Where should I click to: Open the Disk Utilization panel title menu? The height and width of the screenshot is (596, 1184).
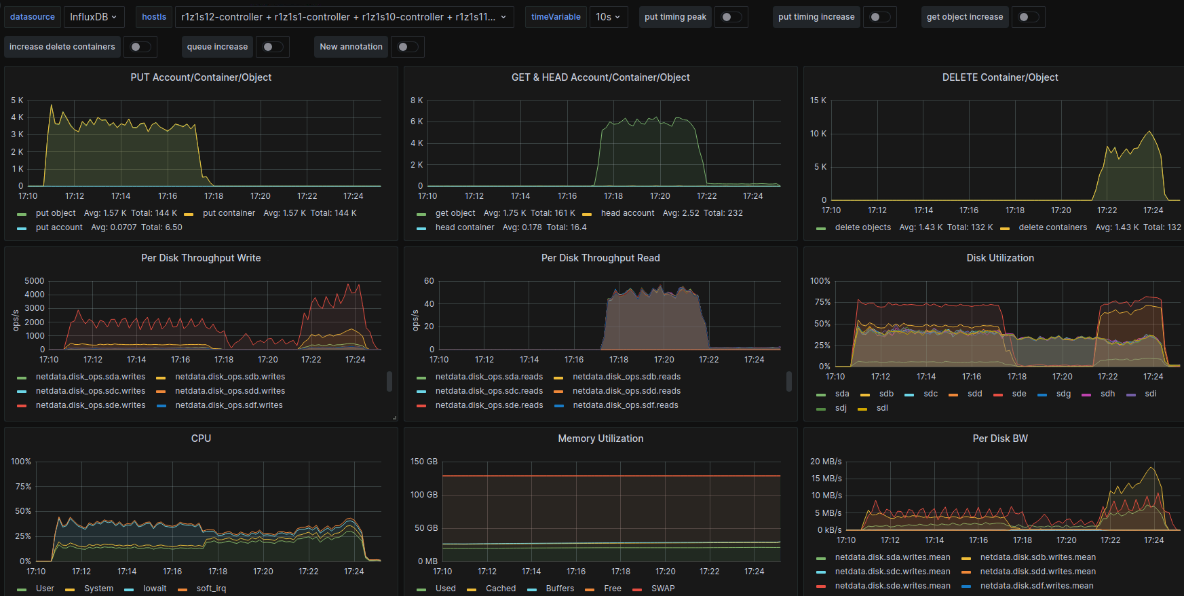coord(999,258)
